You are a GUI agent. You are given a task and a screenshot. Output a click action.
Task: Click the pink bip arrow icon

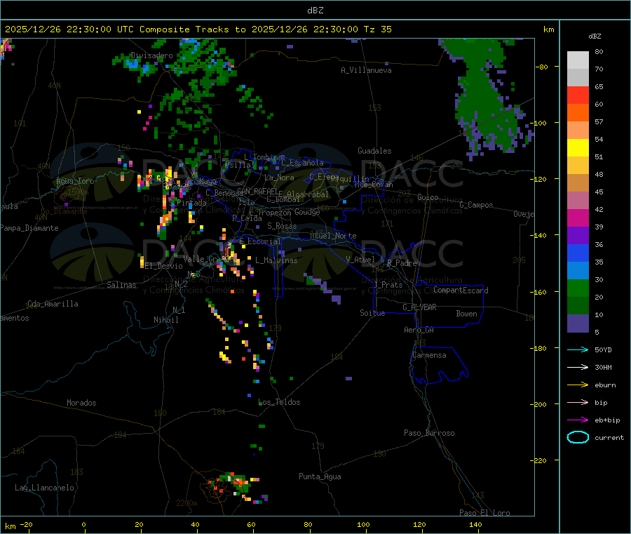pyautogui.click(x=578, y=402)
